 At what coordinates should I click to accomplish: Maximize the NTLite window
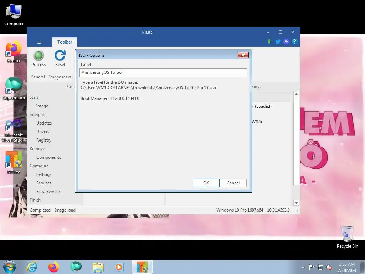[281, 32]
